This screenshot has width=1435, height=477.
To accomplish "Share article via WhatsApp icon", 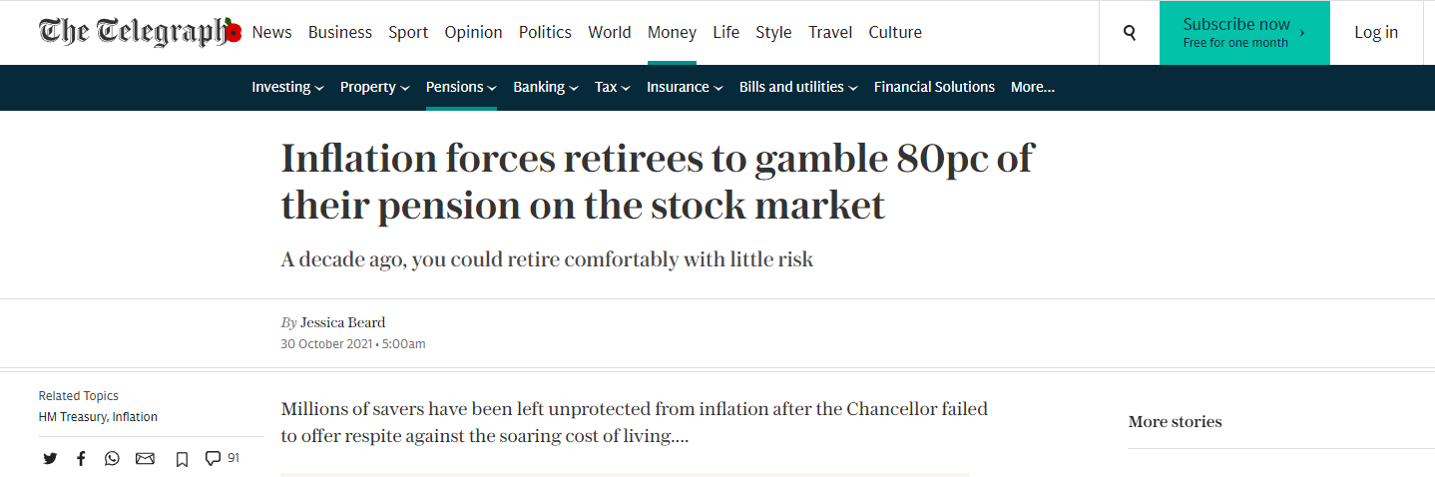I will pos(112,459).
